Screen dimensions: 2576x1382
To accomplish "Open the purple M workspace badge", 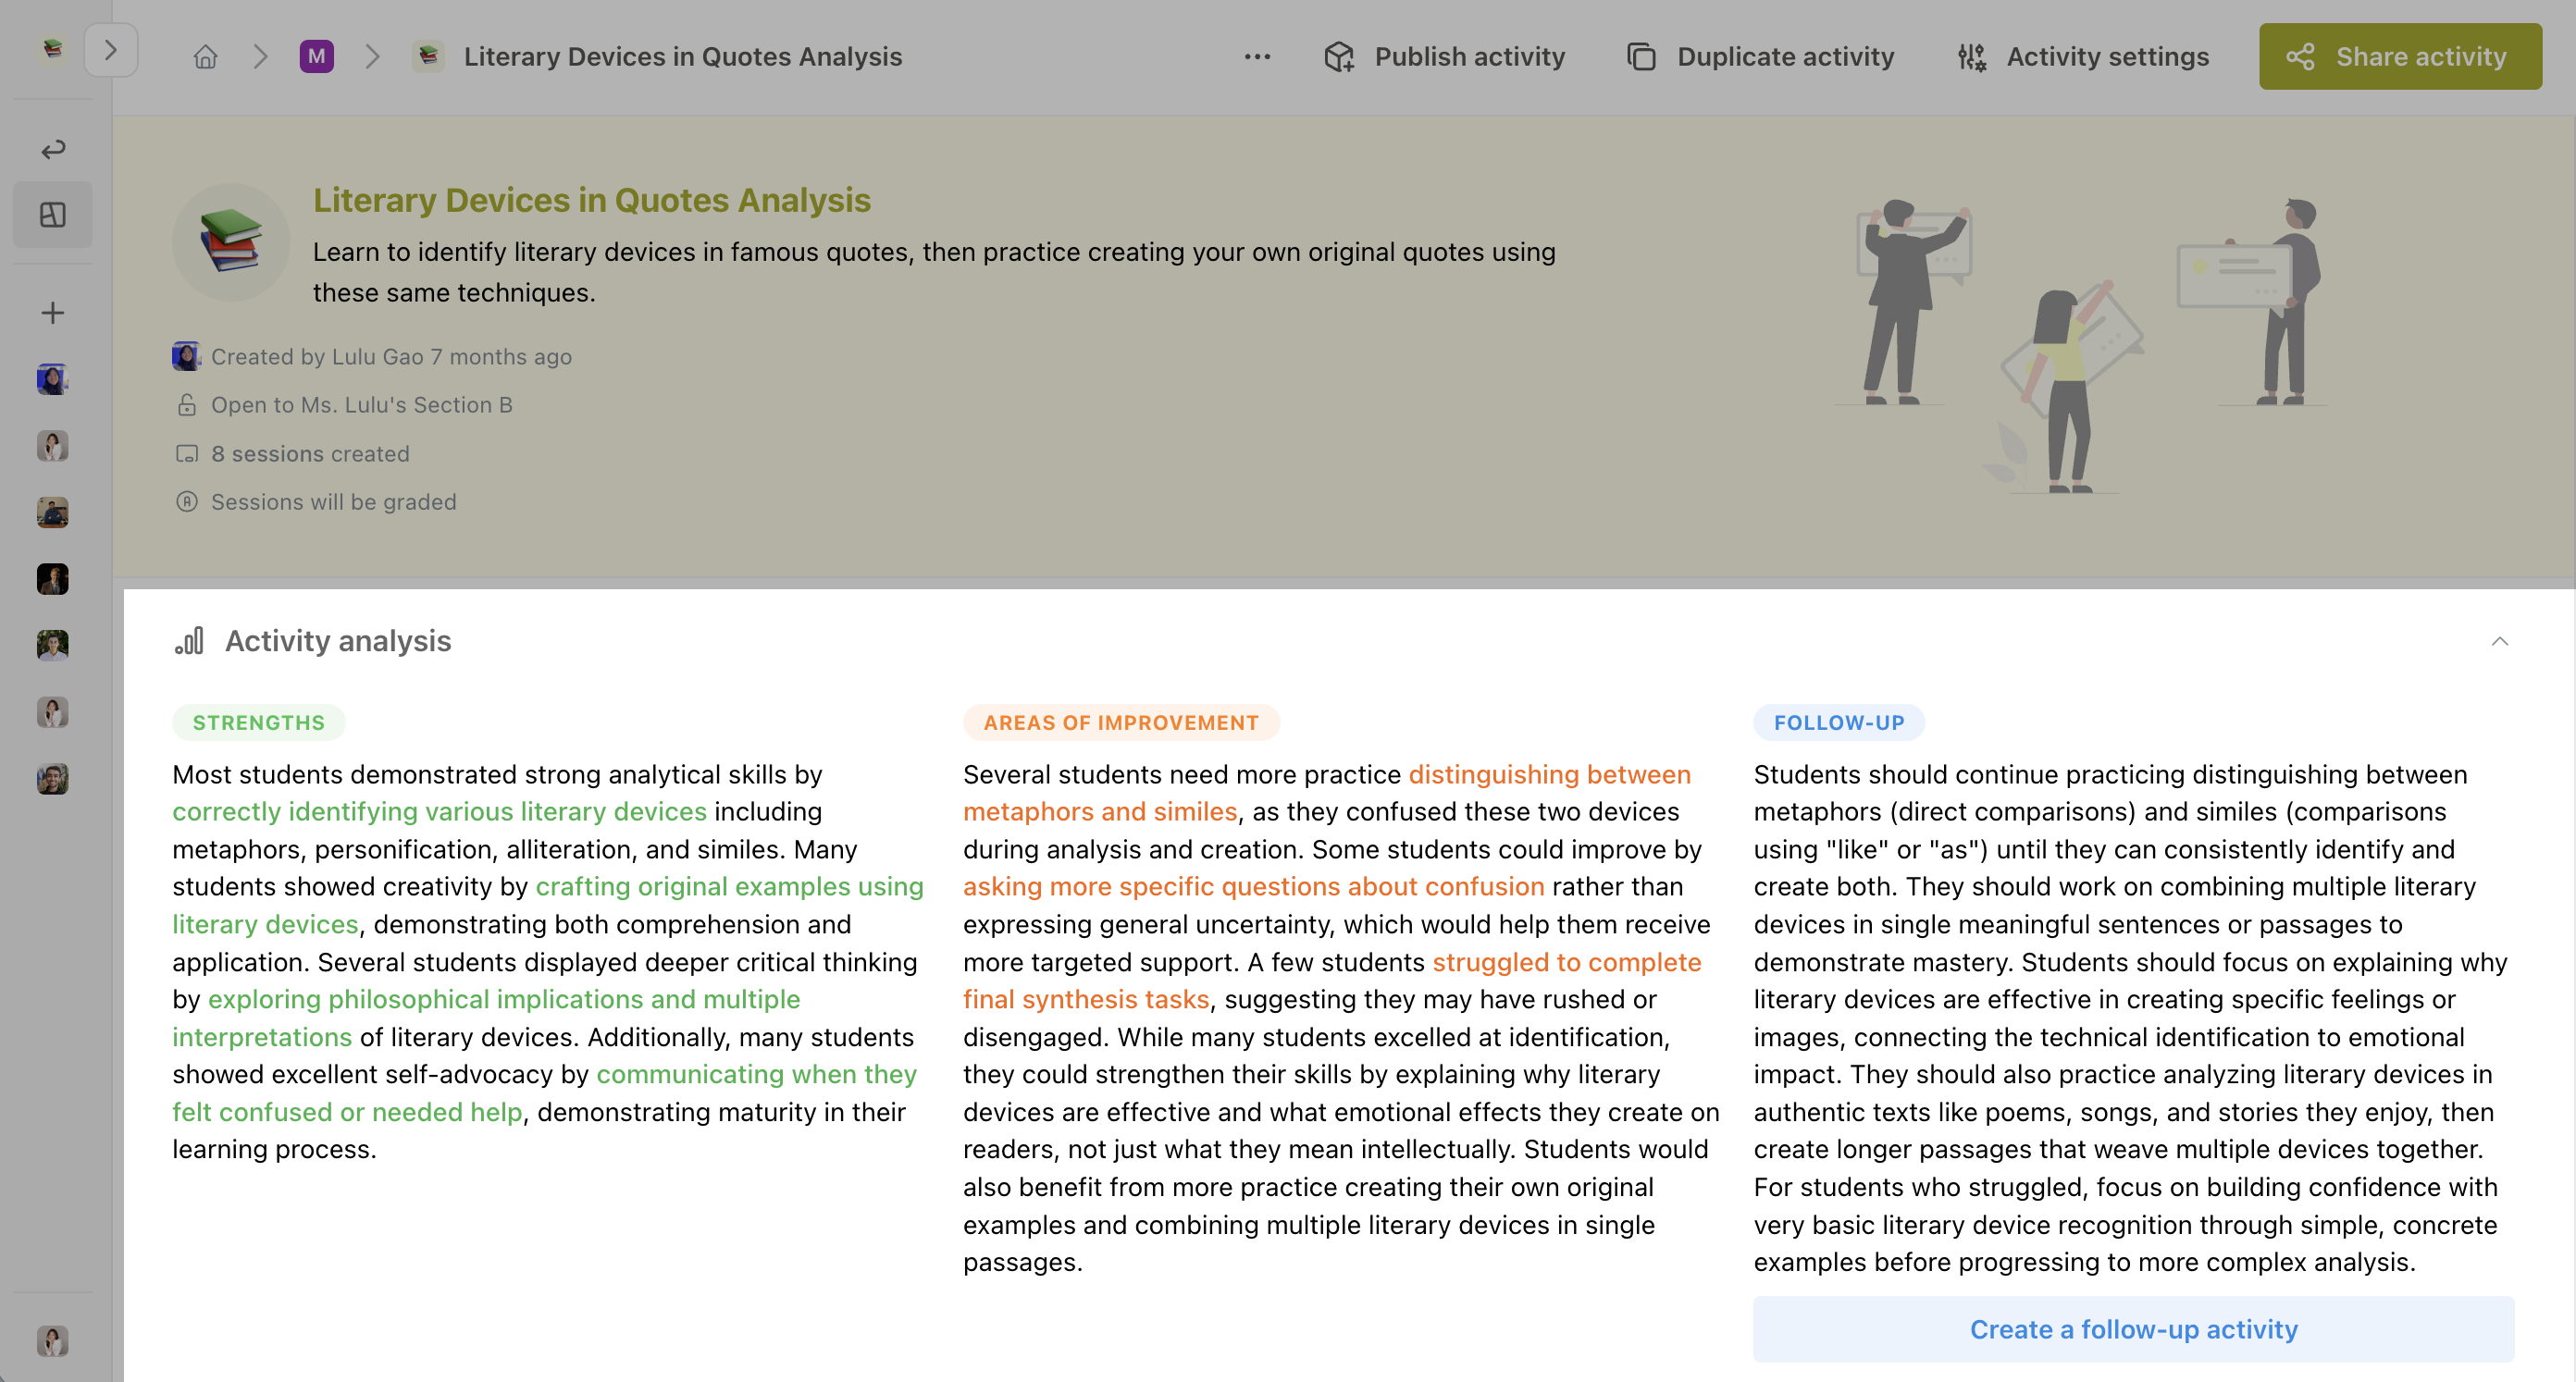I will 316,56.
